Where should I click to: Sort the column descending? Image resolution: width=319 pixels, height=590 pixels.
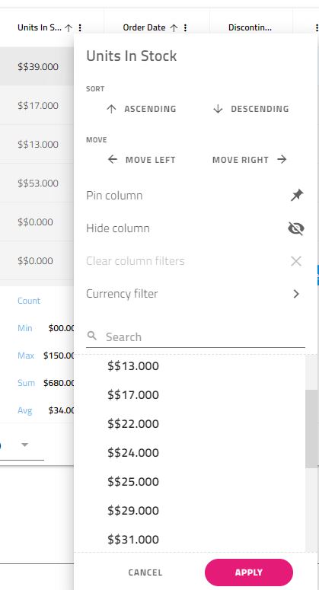click(251, 109)
